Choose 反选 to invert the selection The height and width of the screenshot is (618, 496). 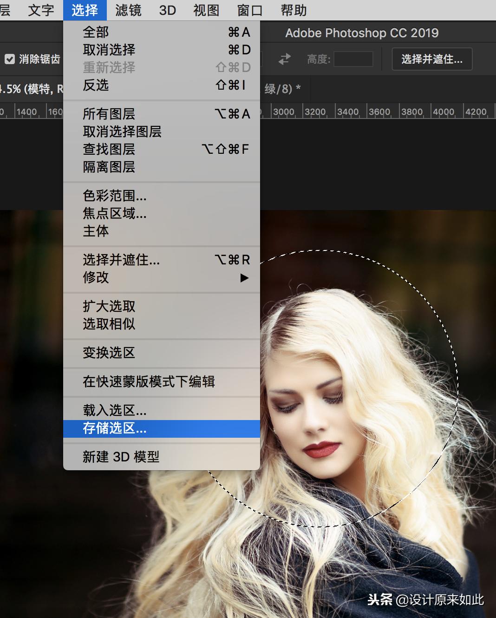pyautogui.click(x=96, y=85)
